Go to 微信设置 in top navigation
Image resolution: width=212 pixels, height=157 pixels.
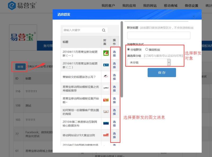tap(191, 6)
